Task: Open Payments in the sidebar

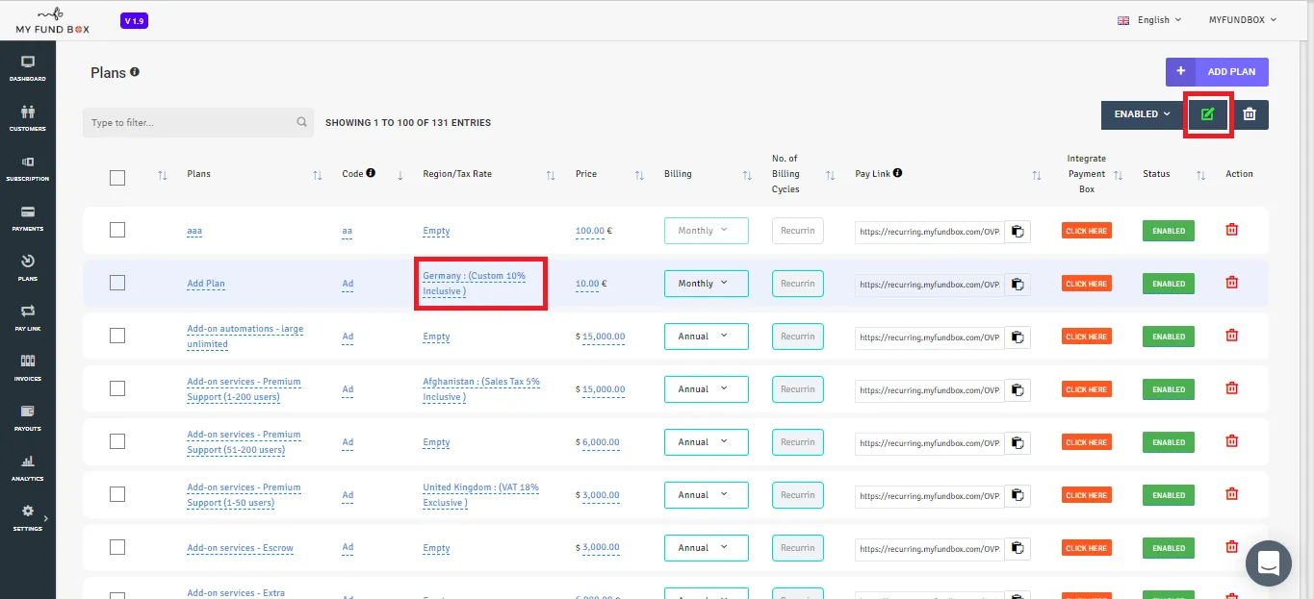Action: pos(28,218)
